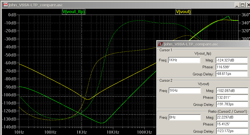
Task: Click the 320° right phase axis label
Action: (x=246, y=31)
